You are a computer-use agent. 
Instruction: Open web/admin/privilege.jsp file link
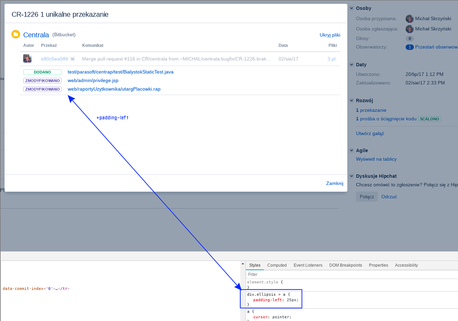pos(93,81)
